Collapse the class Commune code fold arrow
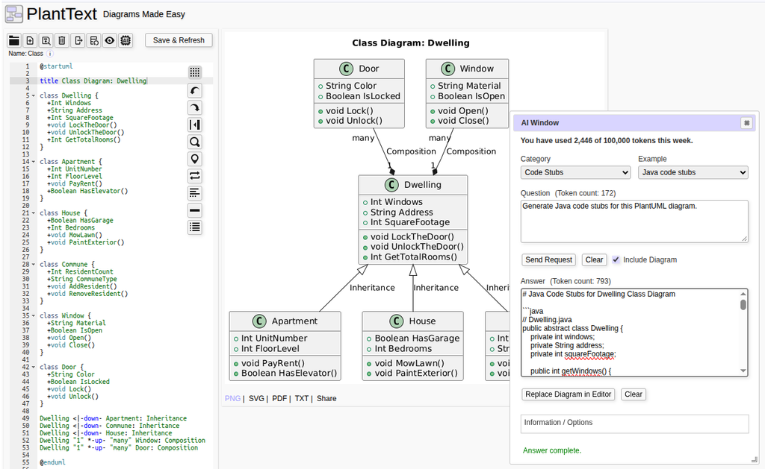Viewport: 765px width, 469px height. point(33,265)
